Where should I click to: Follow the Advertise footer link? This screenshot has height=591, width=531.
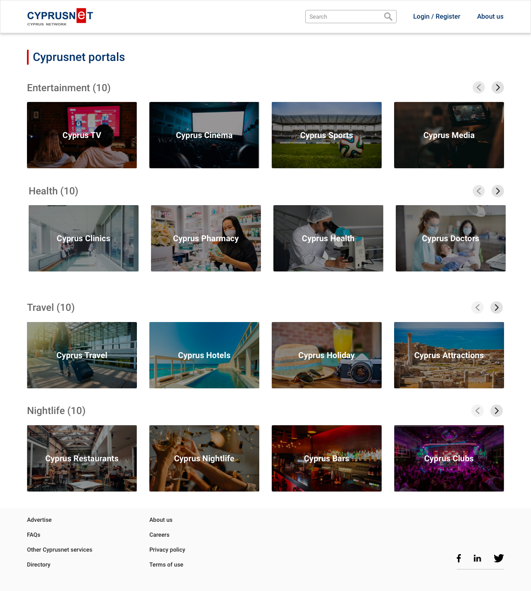(39, 520)
